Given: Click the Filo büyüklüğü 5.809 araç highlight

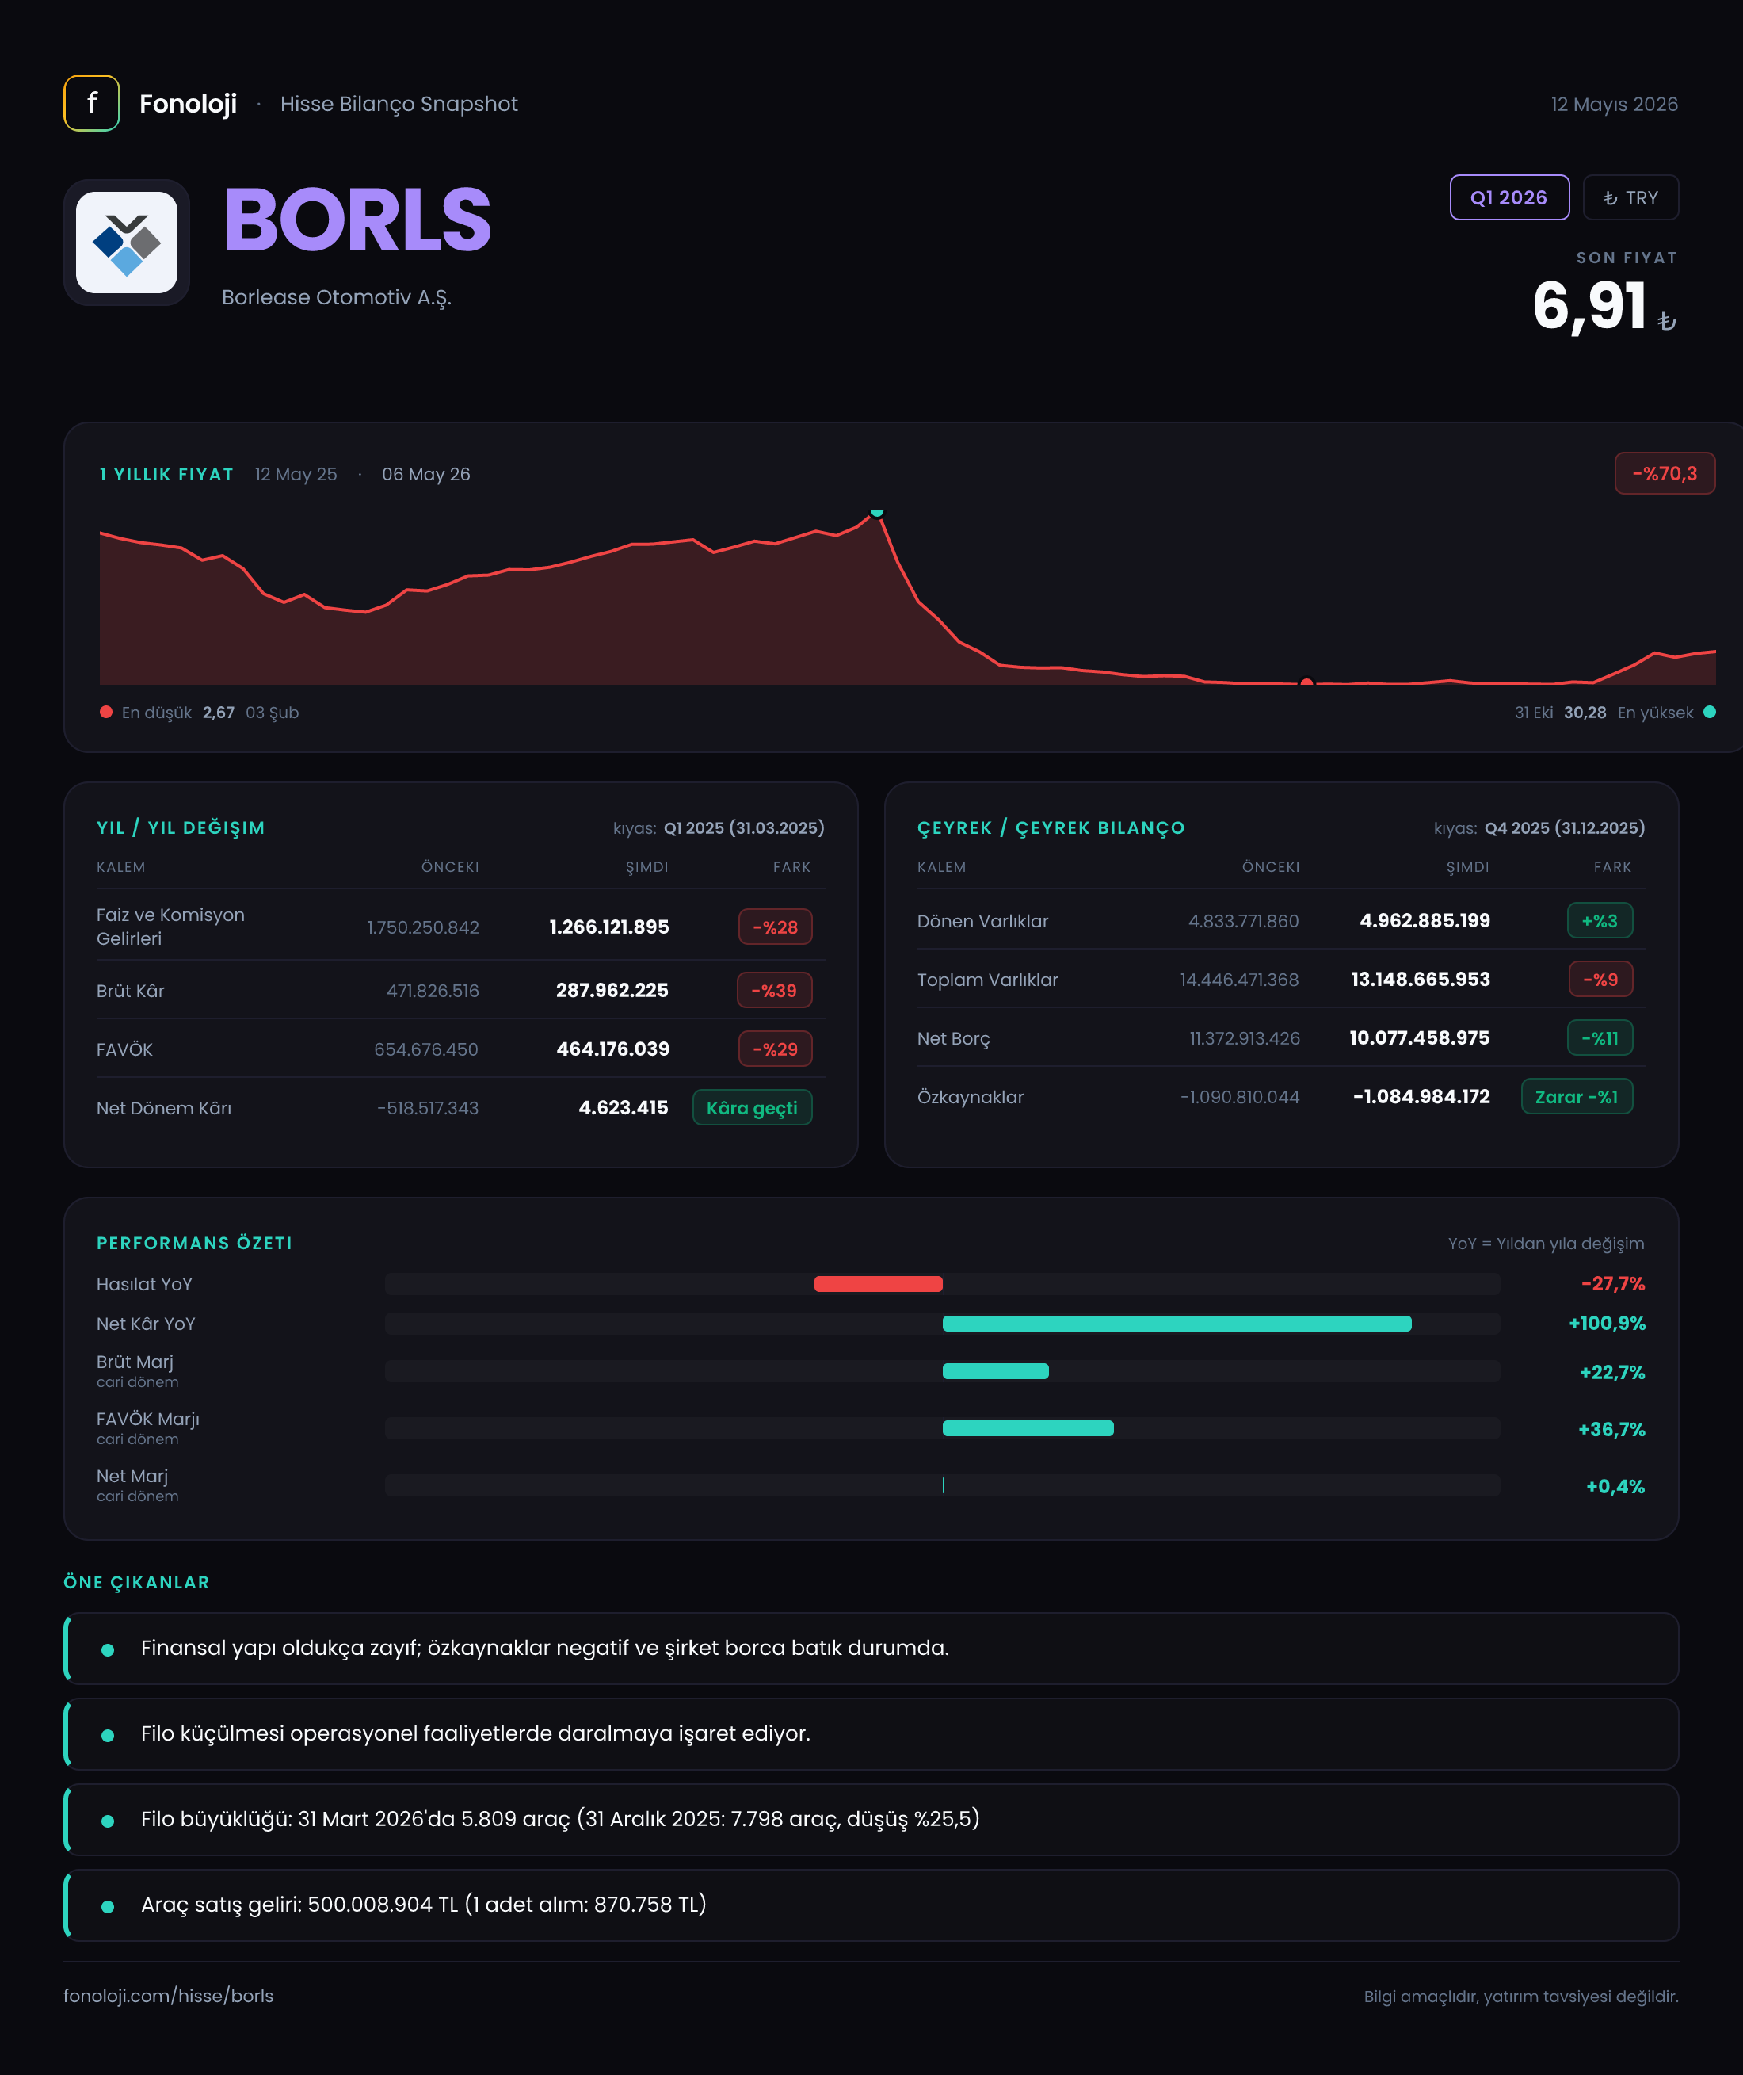Looking at the screenshot, I should tap(871, 1820).
